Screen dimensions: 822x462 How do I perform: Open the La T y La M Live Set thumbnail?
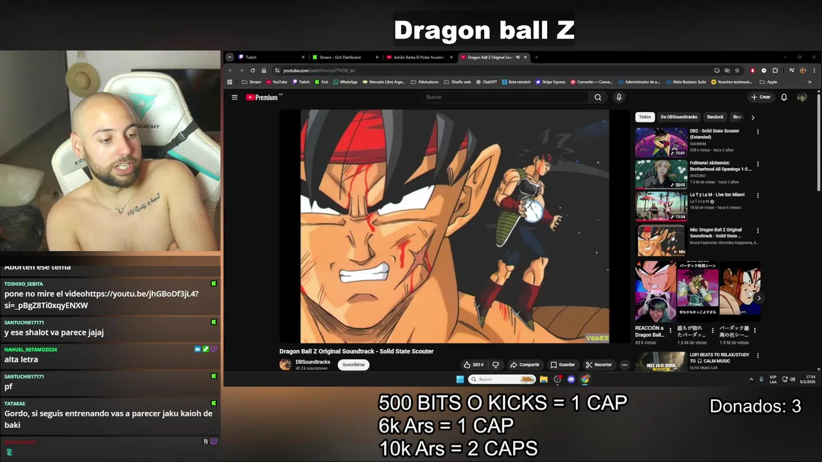pyautogui.click(x=661, y=207)
